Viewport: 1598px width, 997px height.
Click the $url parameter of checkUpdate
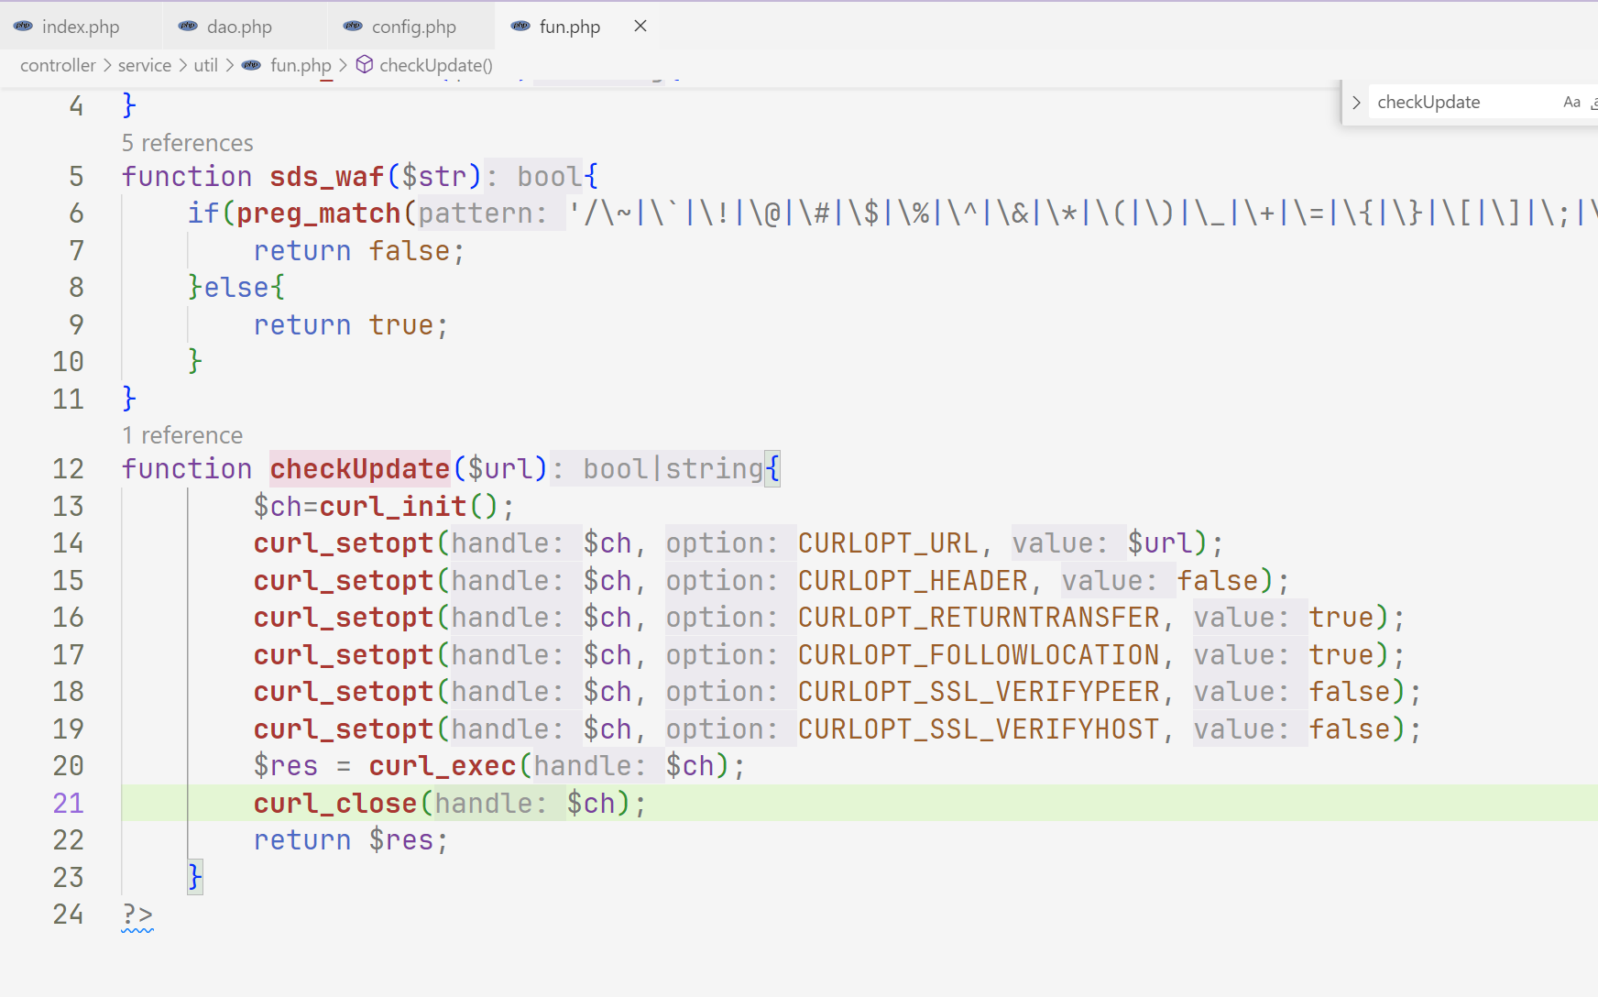[x=500, y=469]
